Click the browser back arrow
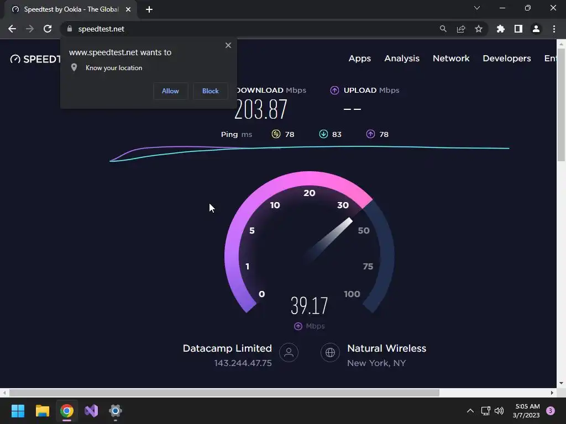Viewport: 566px width, 424px height. [12, 29]
